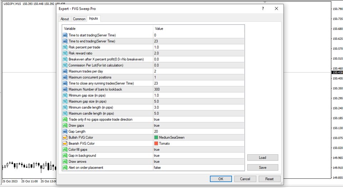Click the Time to close running trades value 23
Image resolution: width=343 pixels, height=188 pixels.
click(156, 83)
